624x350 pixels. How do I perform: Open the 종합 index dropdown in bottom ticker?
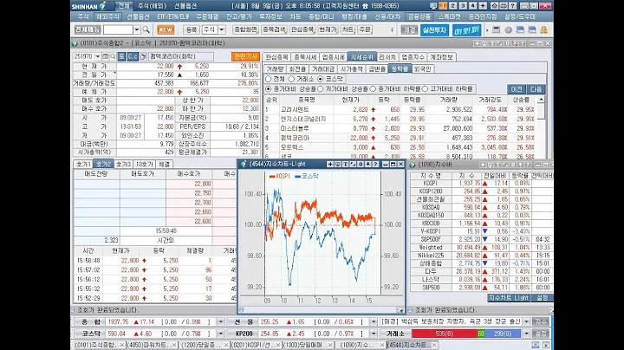[220, 321]
